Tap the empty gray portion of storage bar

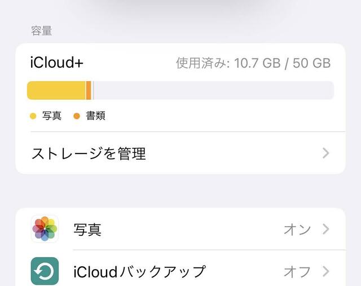point(214,90)
